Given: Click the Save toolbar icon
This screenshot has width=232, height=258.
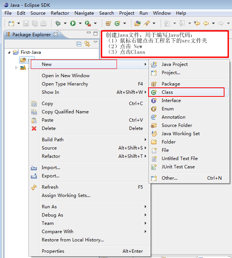Looking at the screenshot, I should 26,23.
